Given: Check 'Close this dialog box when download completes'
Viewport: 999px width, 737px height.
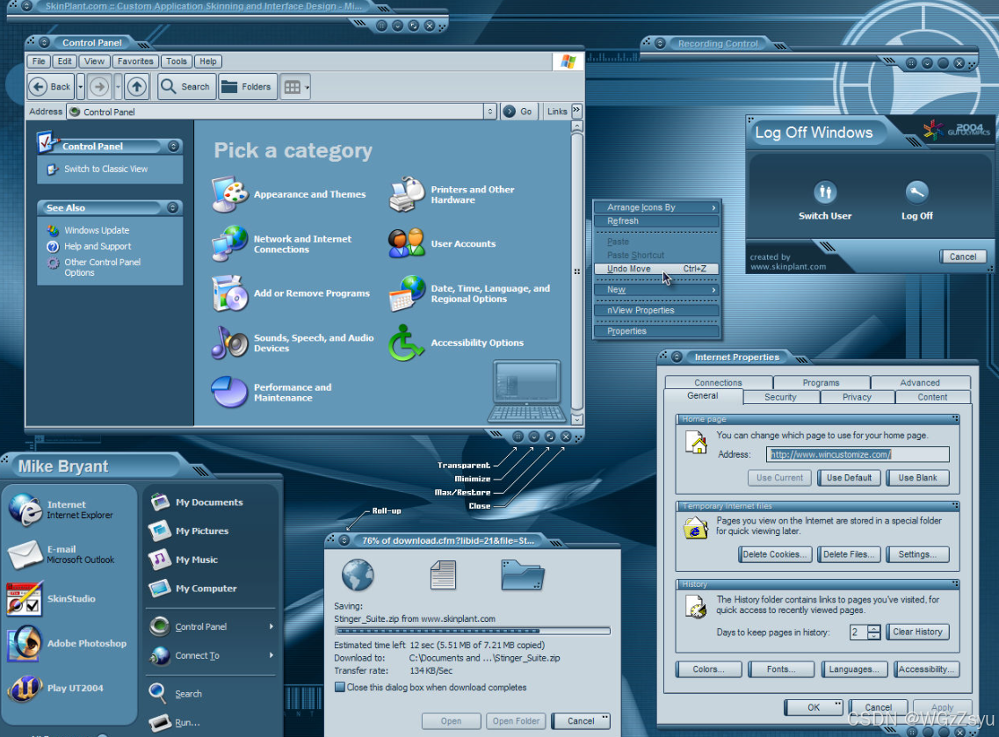Looking at the screenshot, I should tap(340, 687).
